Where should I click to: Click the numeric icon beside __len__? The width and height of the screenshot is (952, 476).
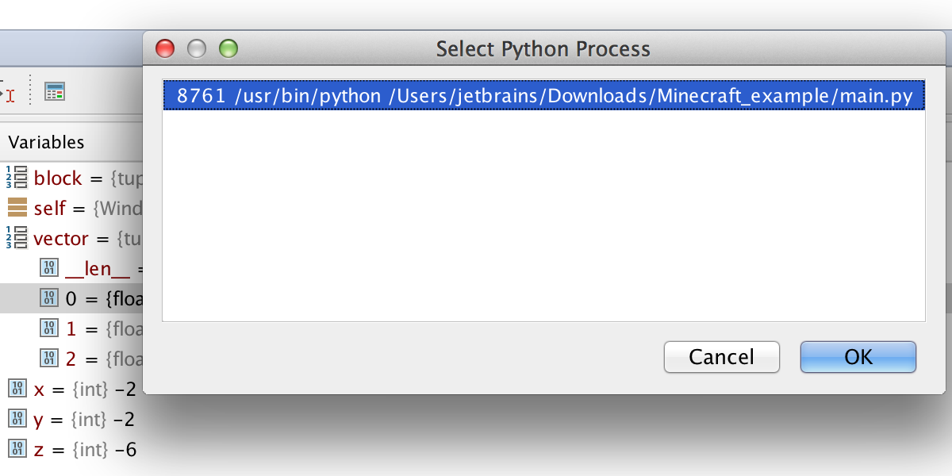pos(48,267)
